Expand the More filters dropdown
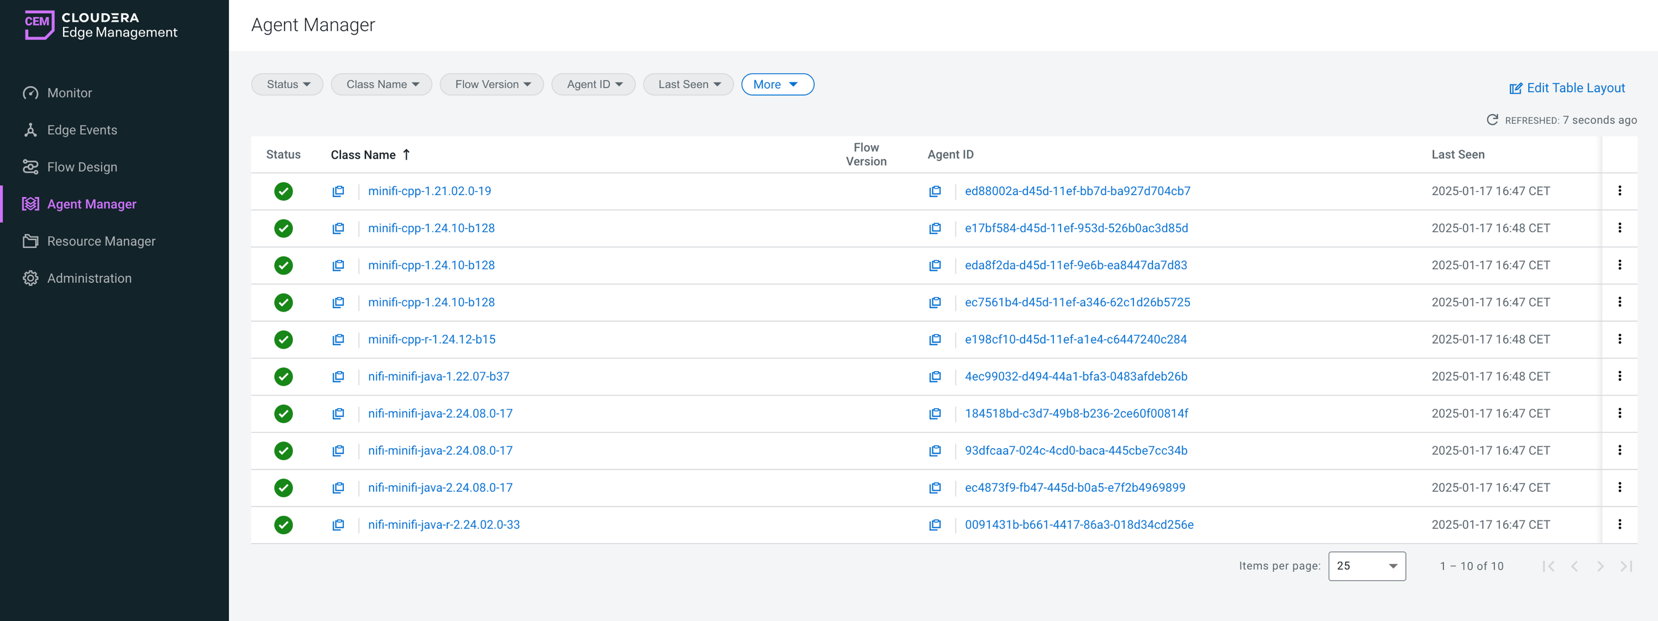 click(777, 85)
